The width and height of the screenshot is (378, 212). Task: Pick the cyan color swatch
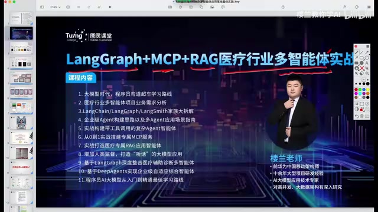pos(360,94)
